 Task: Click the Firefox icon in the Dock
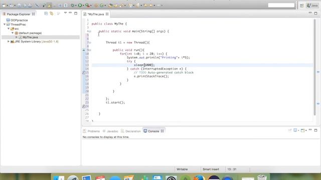click(199, 178)
